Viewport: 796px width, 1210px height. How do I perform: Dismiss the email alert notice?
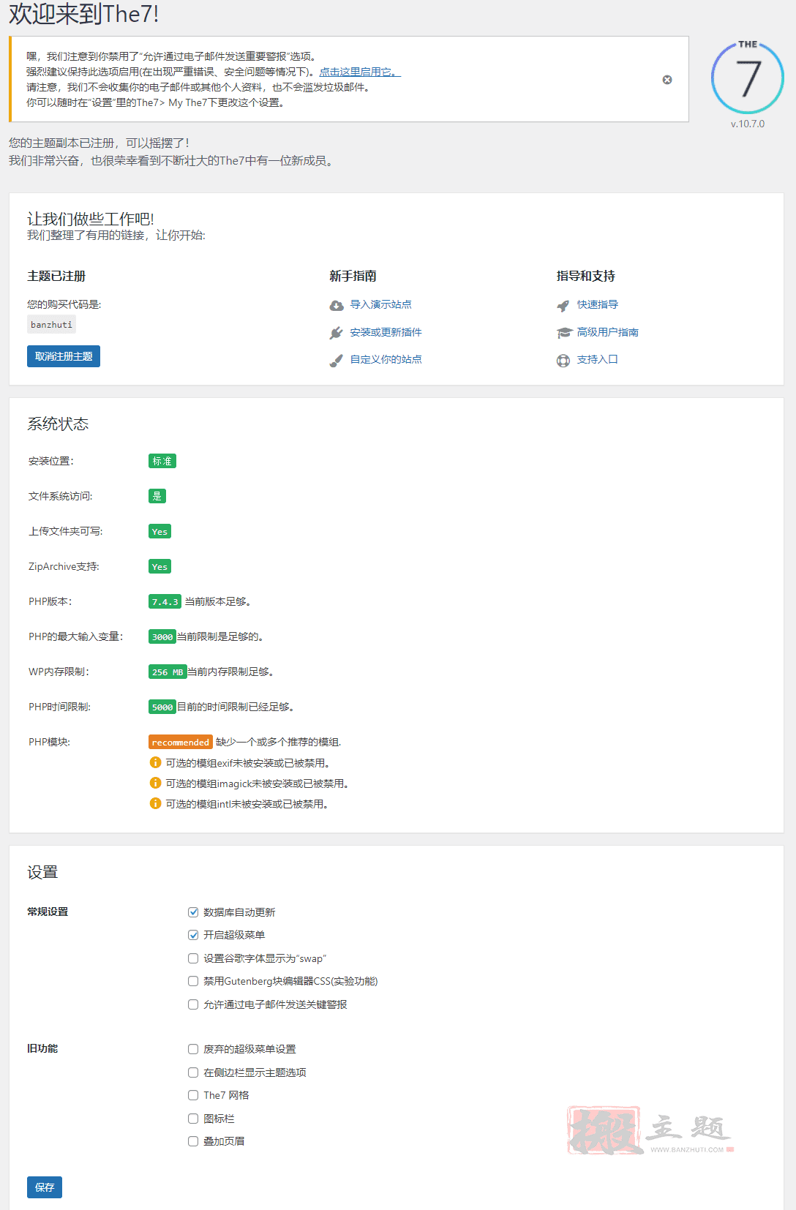[667, 80]
